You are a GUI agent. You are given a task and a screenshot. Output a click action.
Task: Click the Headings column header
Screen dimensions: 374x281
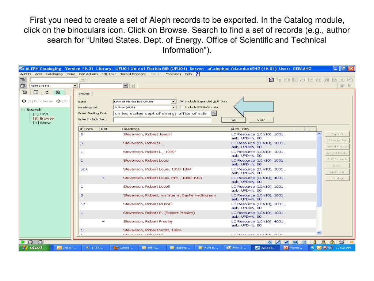pos(175,129)
